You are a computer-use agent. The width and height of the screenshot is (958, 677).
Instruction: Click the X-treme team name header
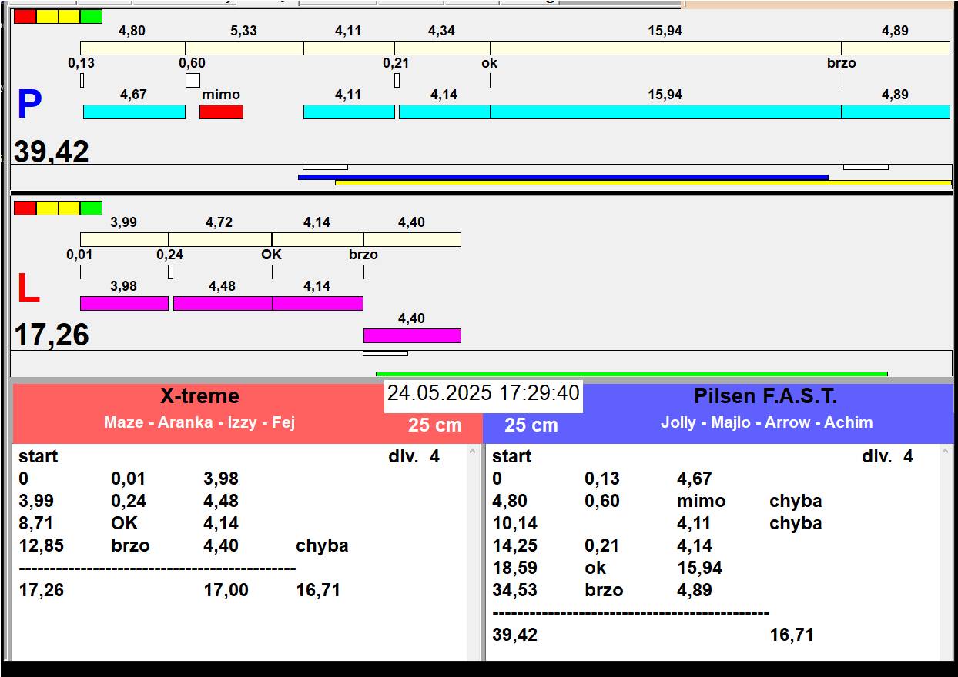(199, 396)
